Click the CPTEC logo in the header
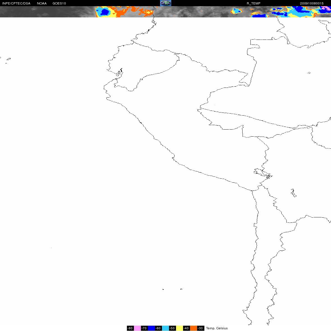The width and height of the screenshot is (331, 331). 165,3
